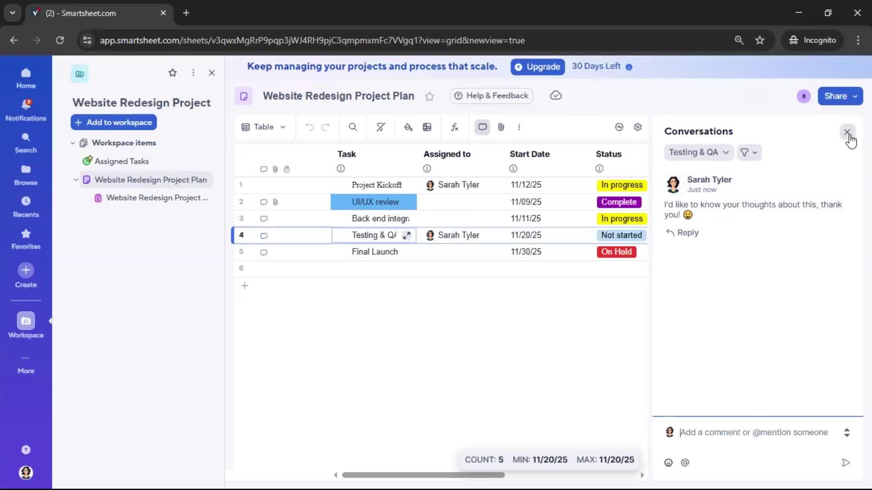Open the Conversations panel icon in toolbar
Image resolution: width=872 pixels, height=490 pixels.
(x=482, y=127)
